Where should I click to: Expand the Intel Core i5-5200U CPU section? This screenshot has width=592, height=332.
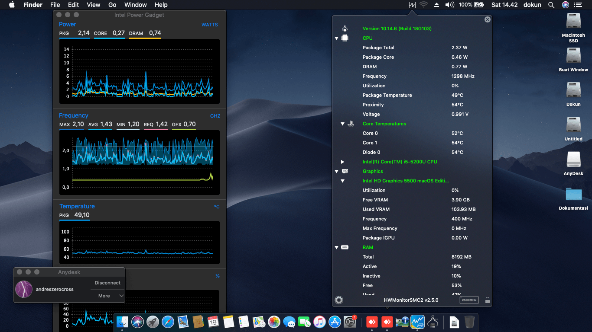[x=342, y=162]
